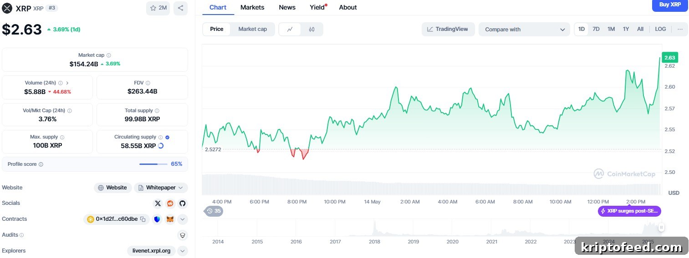Expand more contracts chevron
The height and width of the screenshot is (258, 689).
pyautogui.click(x=183, y=219)
